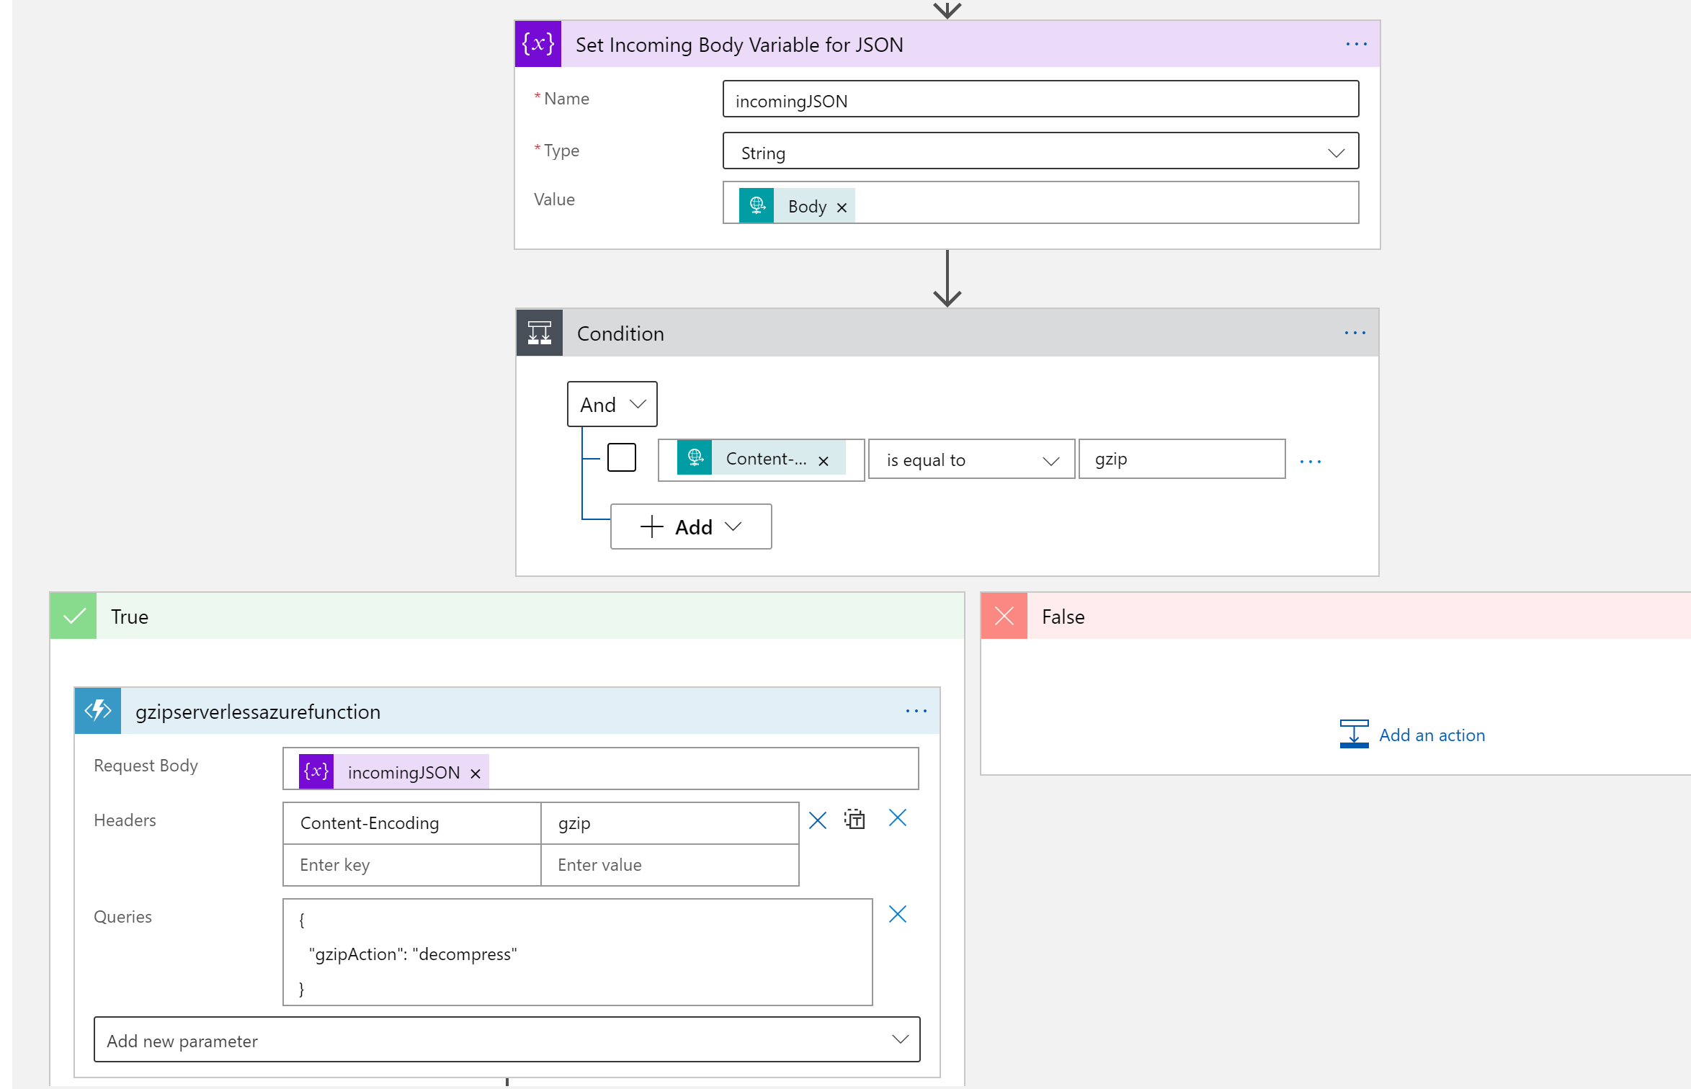Open the And operator dropdown
Image resolution: width=1691 pixels, height=1089 pixels.
[x=612, y=404]
